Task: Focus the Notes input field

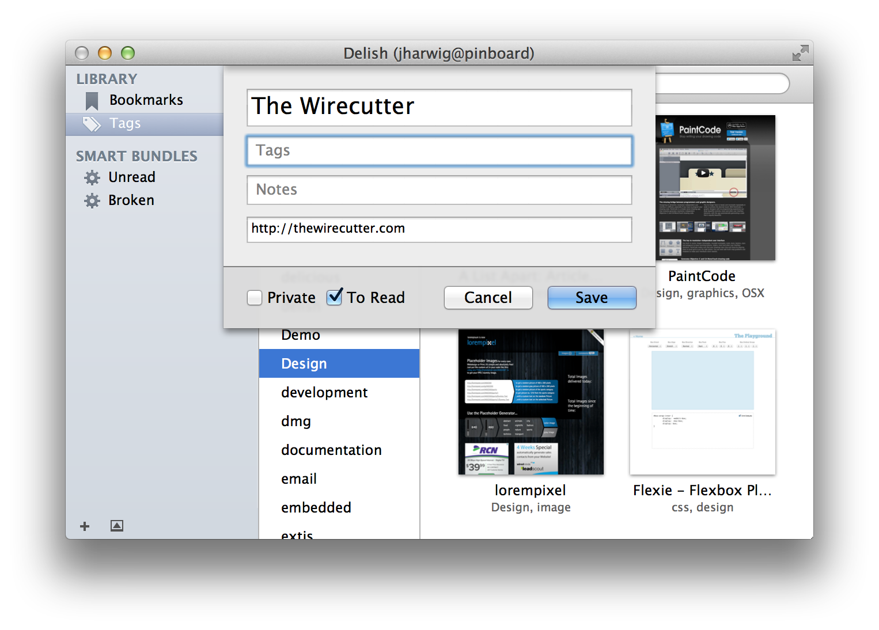Action: coord(439,190)
